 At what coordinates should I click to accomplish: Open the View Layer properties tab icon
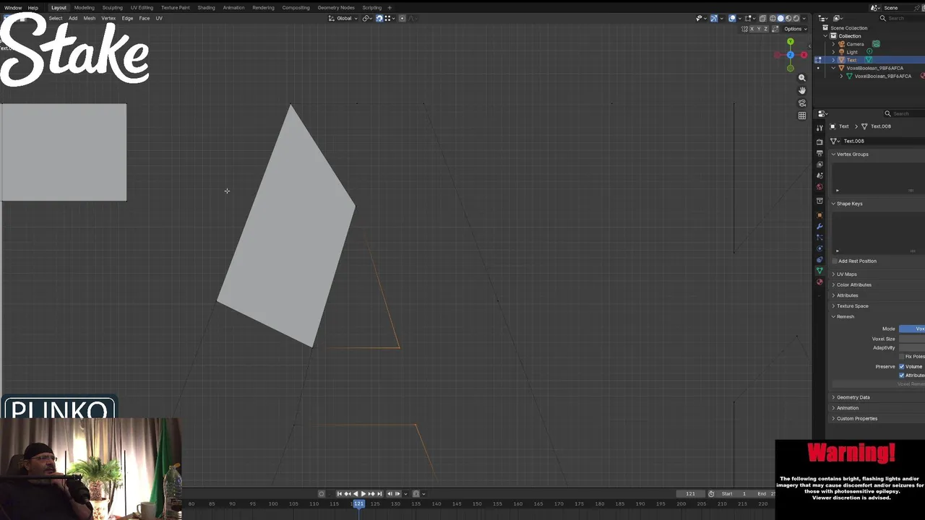tap(819, 165)
